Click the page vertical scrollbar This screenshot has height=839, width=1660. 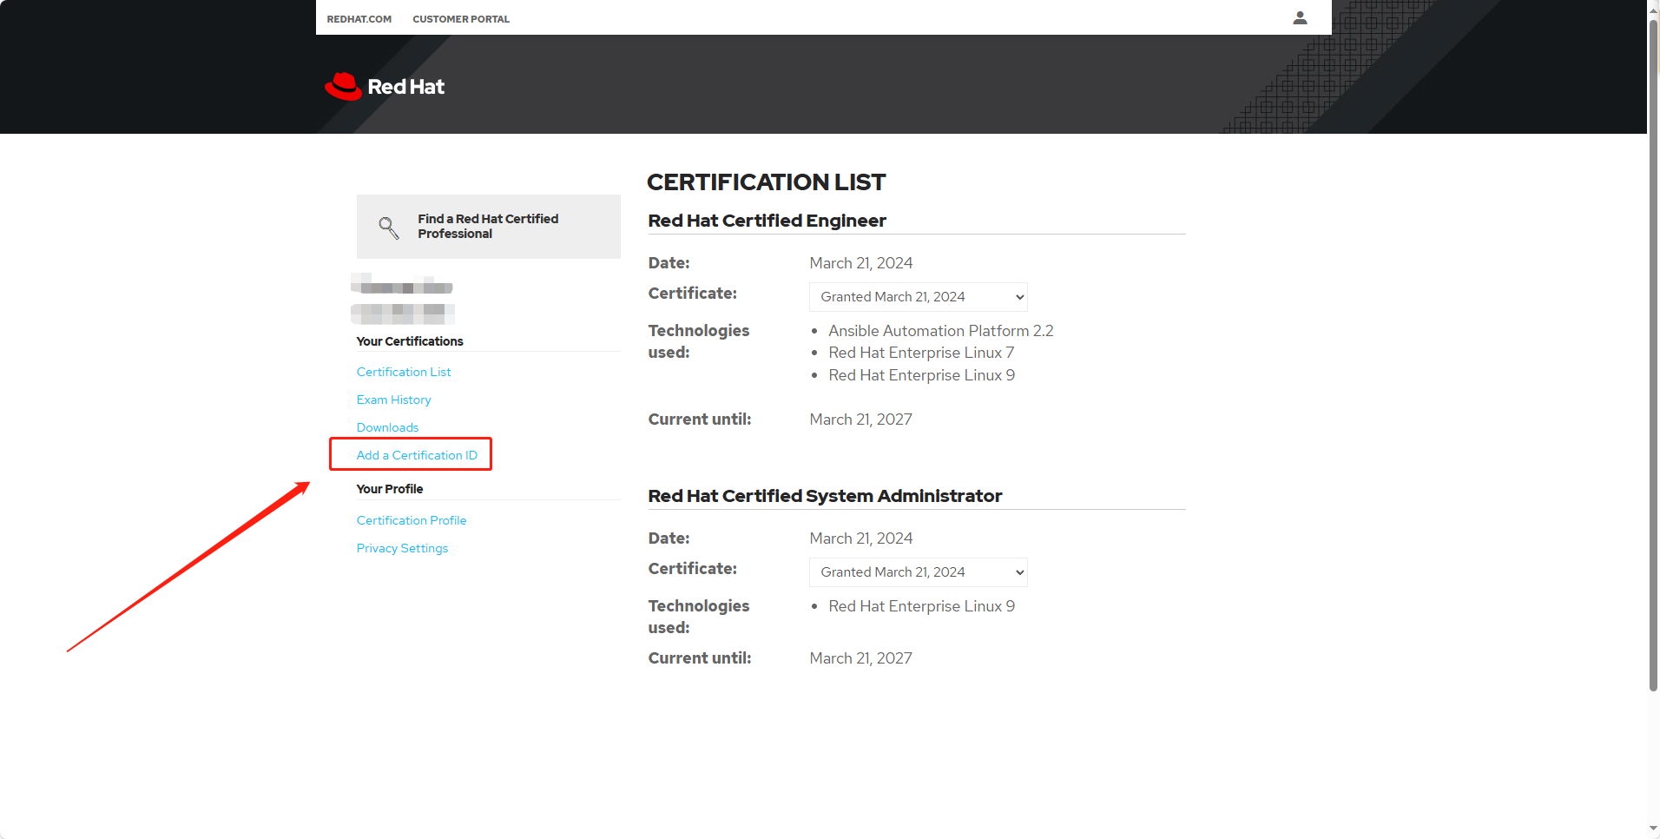1653,356
